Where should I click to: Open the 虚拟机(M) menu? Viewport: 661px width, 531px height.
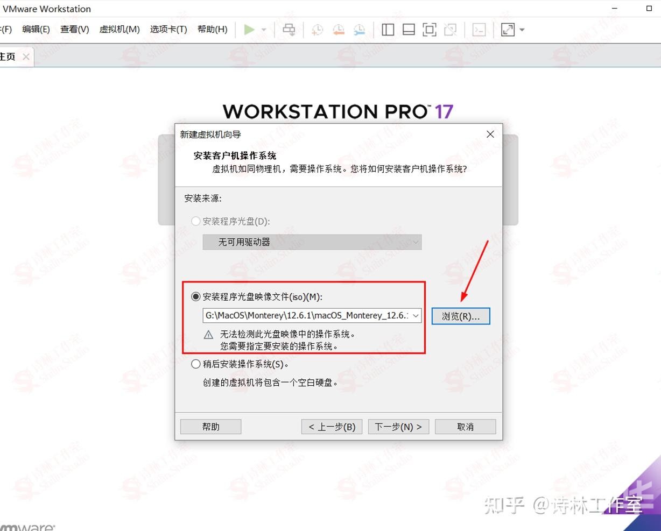click(119, 29)
